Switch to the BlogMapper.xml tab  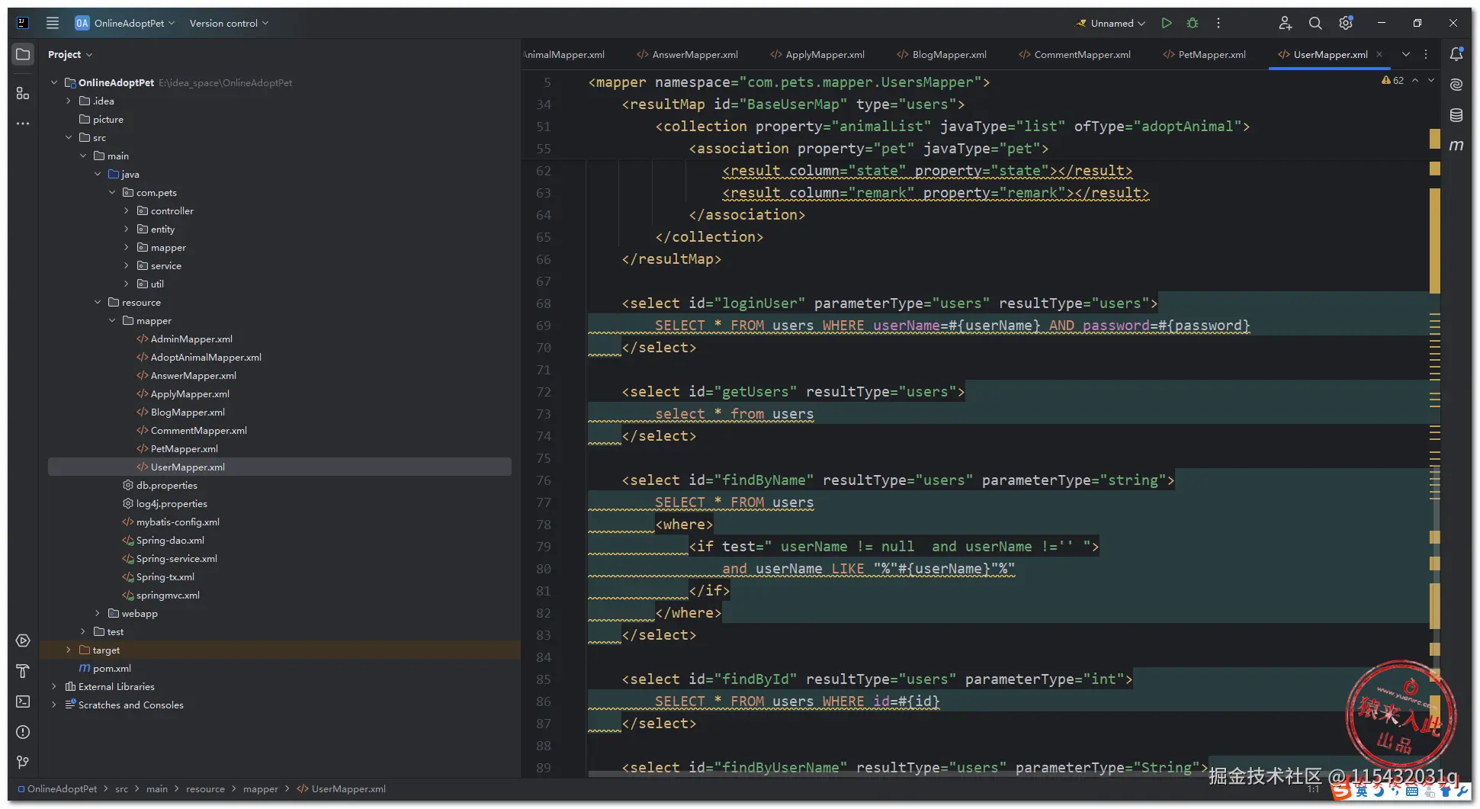(x=949, y=55)
